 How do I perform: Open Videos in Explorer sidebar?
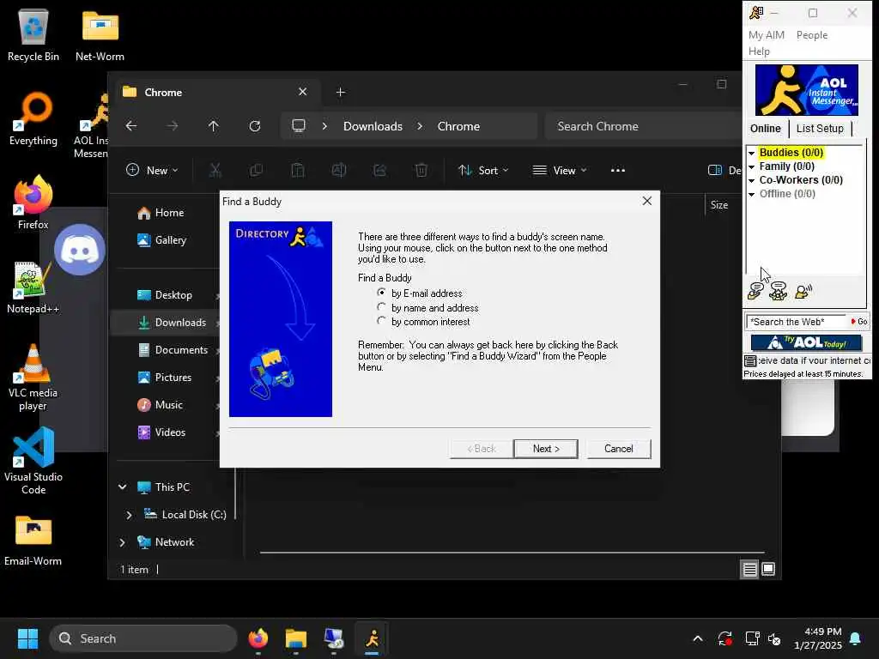(x=168, y=432)
